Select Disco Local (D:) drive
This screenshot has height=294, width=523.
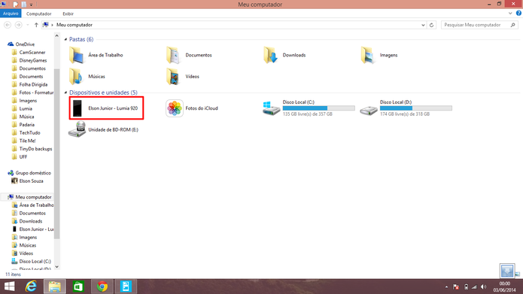click(x=406, y=108)
